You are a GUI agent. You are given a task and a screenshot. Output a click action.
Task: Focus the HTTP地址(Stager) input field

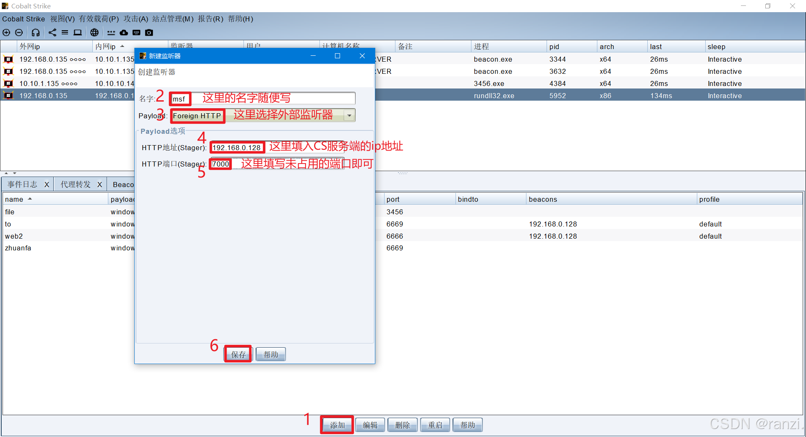pyautogui.click(x=277, y=147)
